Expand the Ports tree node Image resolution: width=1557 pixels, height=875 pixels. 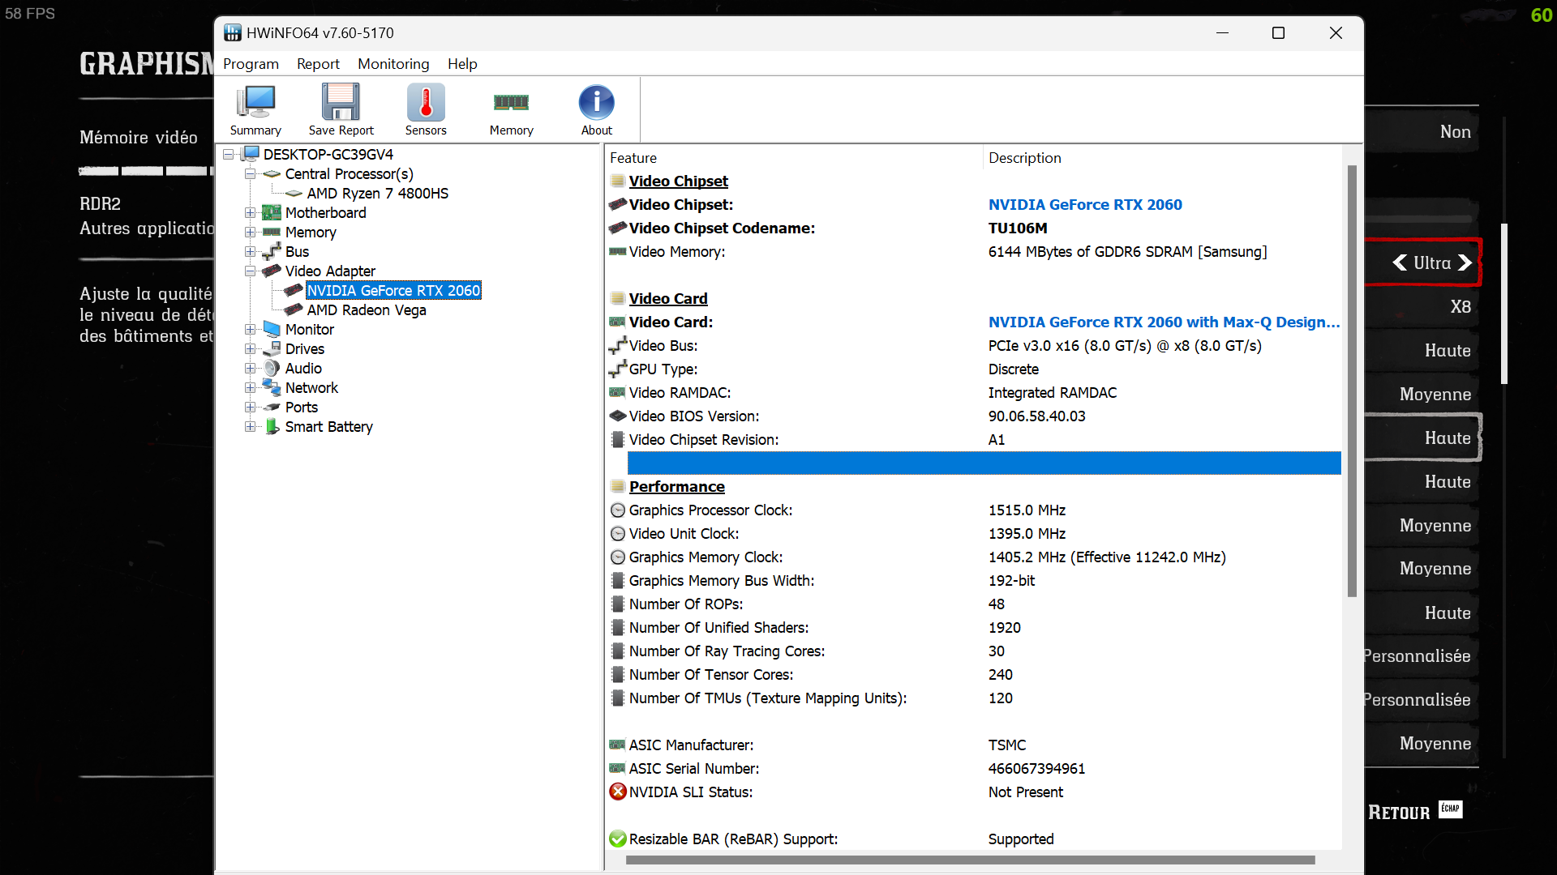pos(251,407)
